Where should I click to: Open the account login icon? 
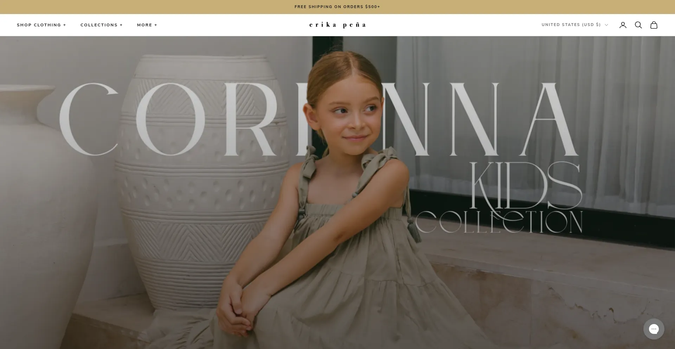click(x=623, y=25)
